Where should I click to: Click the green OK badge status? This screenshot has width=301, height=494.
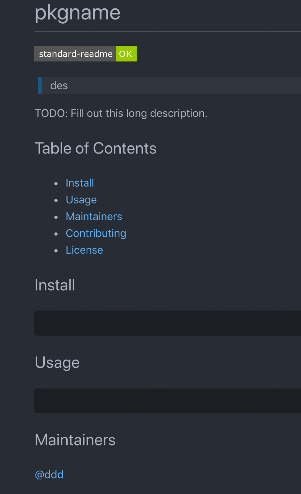pyautogui.click(x=126, y=54)
